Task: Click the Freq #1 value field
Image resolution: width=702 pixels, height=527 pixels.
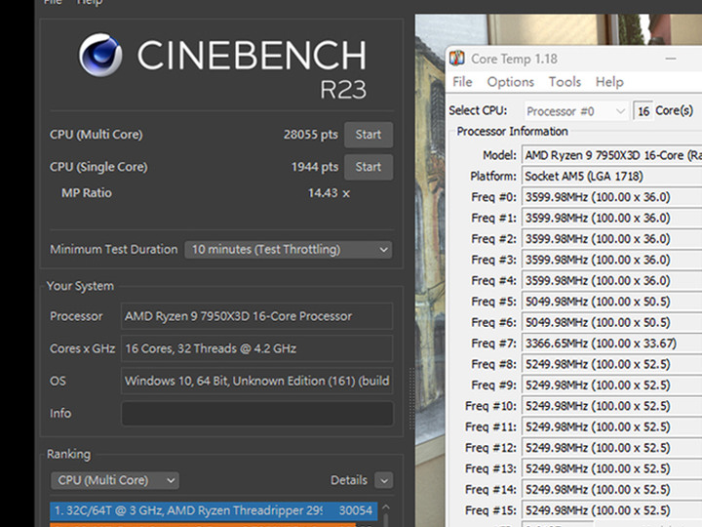Action: [611, 219]
